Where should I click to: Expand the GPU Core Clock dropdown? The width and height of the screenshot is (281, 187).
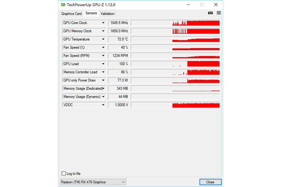(103, 23)
